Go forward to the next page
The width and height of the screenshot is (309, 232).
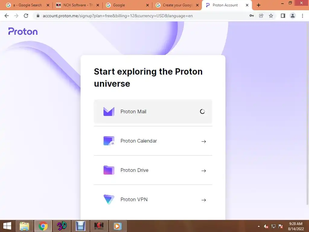pos(16,16)
